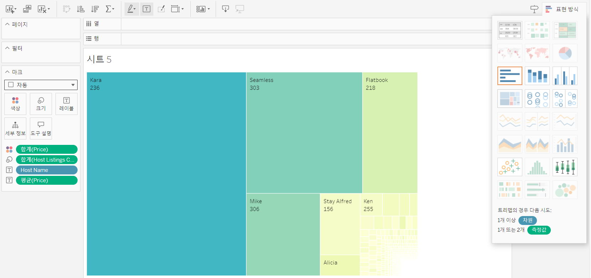Image resolution: width=591 pixels, height=278 pixels.
Task: Collapse the 마크 card
Action: click(7, 72)
